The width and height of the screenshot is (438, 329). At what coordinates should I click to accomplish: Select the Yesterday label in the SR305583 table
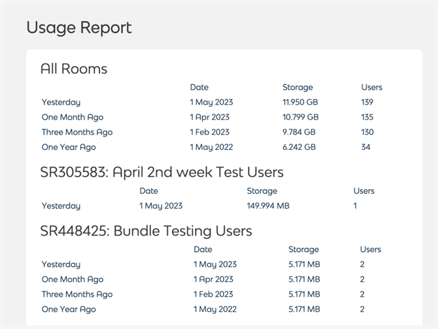pos(61,206)
